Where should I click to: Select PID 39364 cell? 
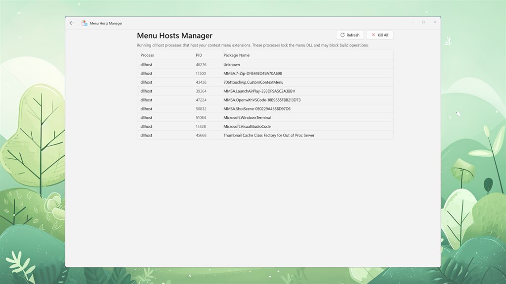tap(201, 91)
